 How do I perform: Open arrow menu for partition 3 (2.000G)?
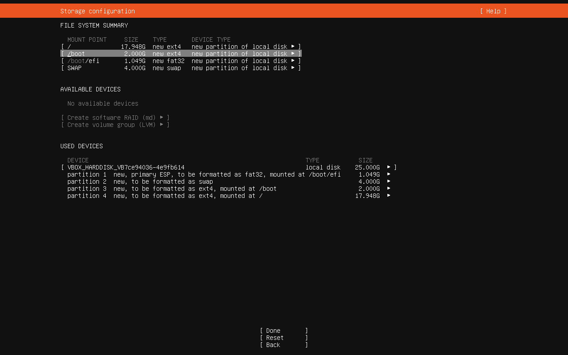click(389, 189)
